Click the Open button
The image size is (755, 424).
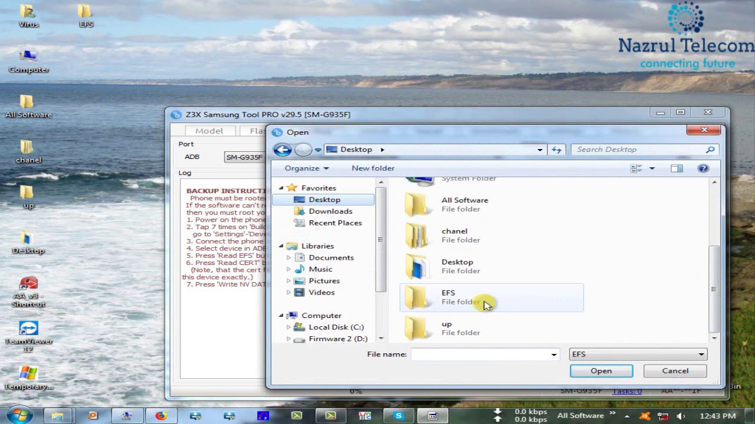pos(601,371)
